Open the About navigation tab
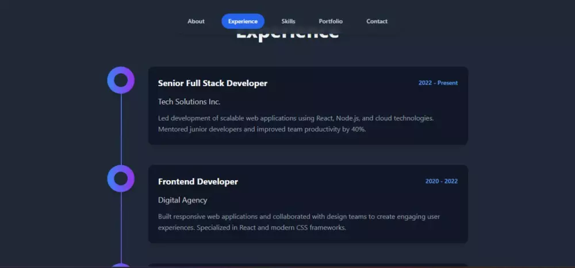Viewport: 575px width, 268px height. [x=196, y=21]
